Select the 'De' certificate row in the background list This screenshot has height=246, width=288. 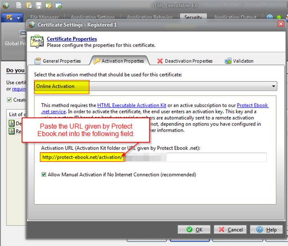[x=15, y=123]
